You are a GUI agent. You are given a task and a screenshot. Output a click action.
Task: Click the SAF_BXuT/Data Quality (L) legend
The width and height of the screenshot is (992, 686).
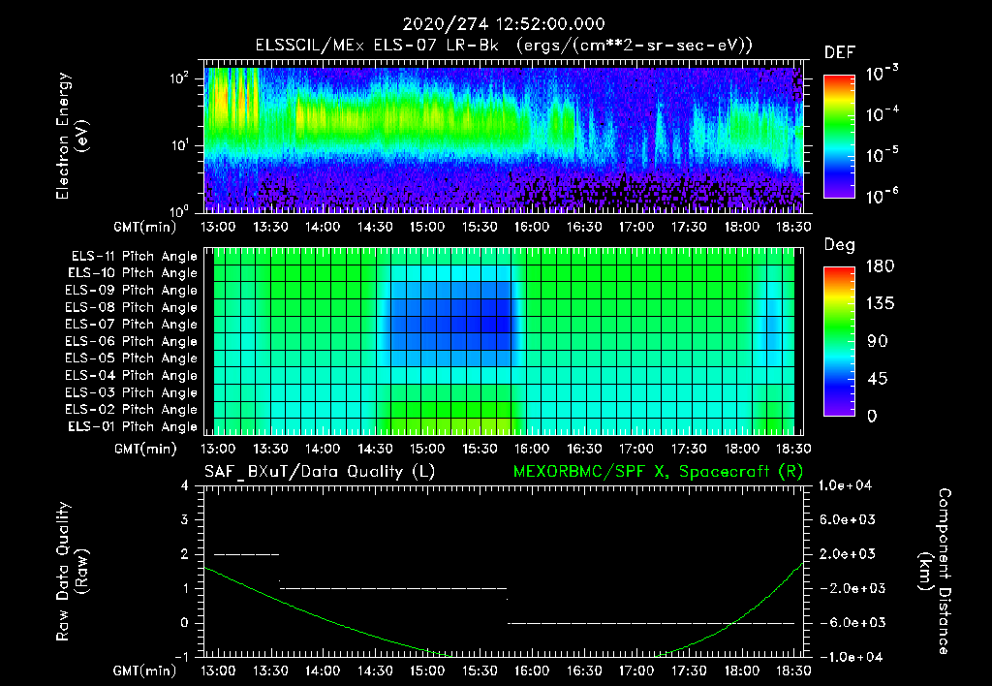point(320,472)
